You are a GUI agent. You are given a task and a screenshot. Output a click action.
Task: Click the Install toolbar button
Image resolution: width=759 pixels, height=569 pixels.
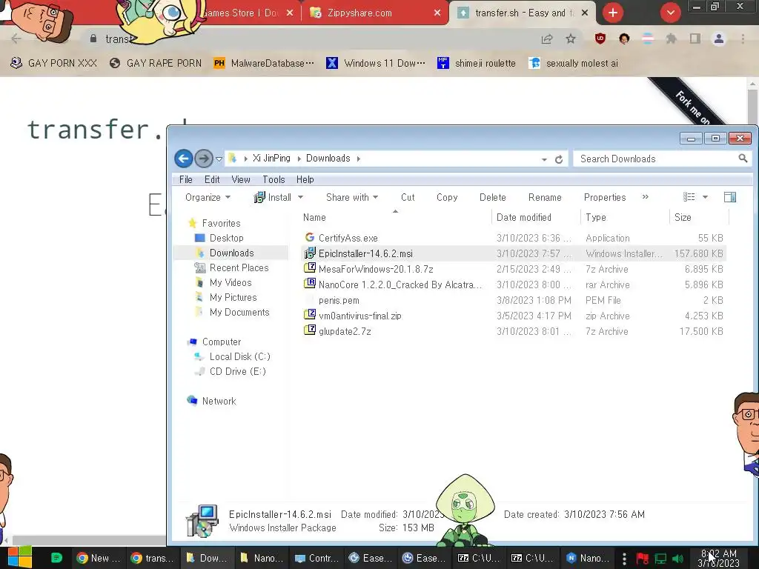pyautogui.click(x=273, y=197)
